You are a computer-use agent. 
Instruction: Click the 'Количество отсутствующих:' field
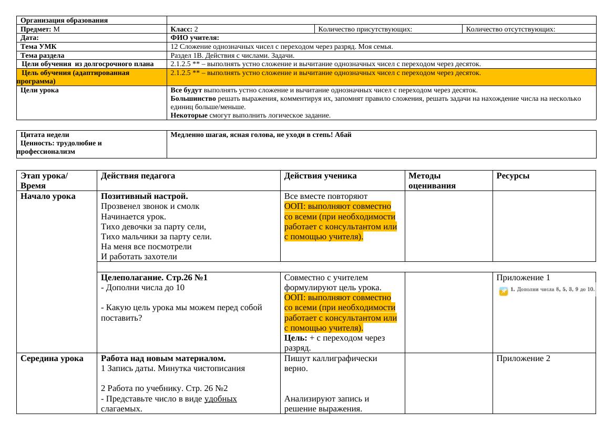[510, 29]
